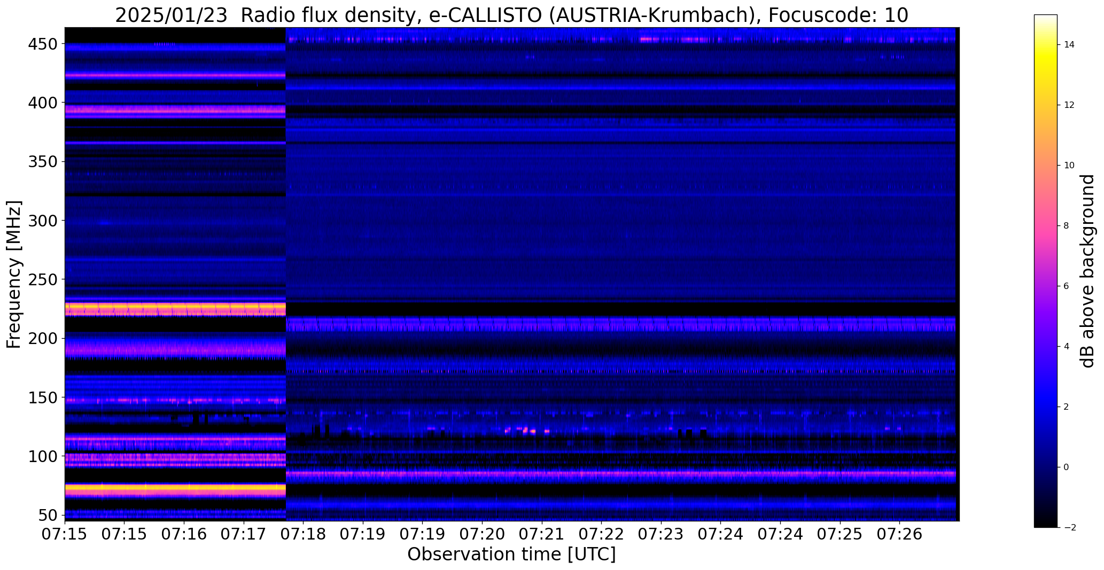Click the 07:22 time tick label
The width and height of the screenshot is (1104, 570).
click(x=602, y=534)
